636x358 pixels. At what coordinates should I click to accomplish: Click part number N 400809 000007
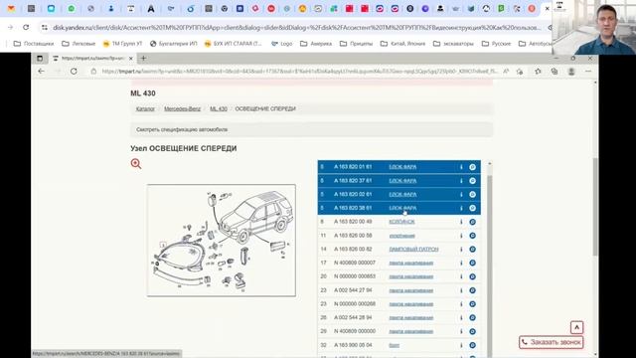[x=355, y=263]
